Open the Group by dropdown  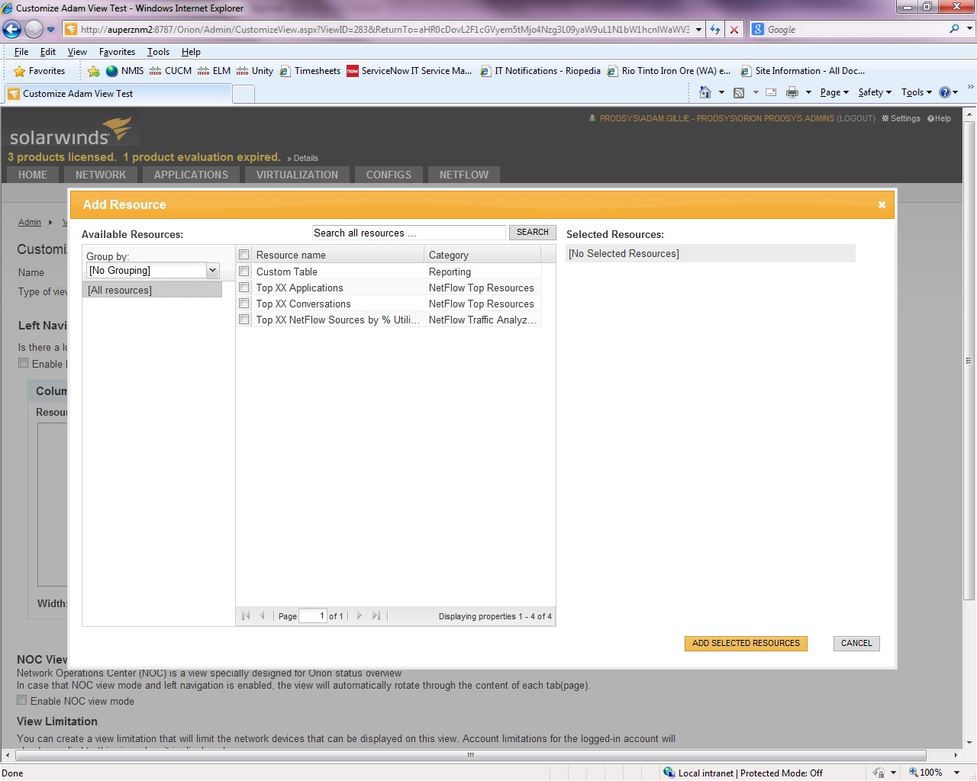212,270
